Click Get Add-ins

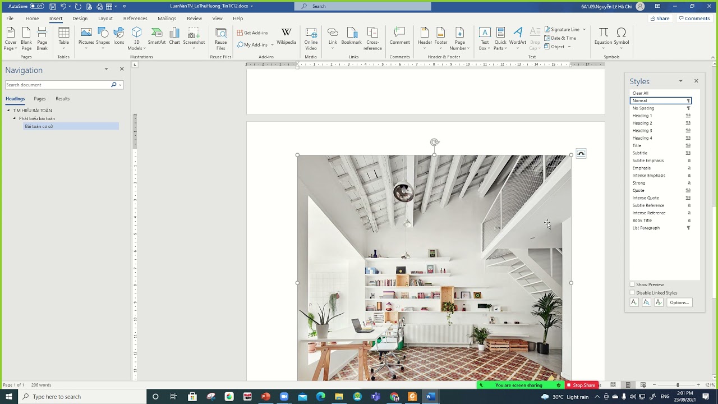[x=252, y=33]
